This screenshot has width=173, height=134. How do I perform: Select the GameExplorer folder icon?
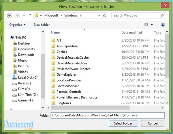(53, 75)
